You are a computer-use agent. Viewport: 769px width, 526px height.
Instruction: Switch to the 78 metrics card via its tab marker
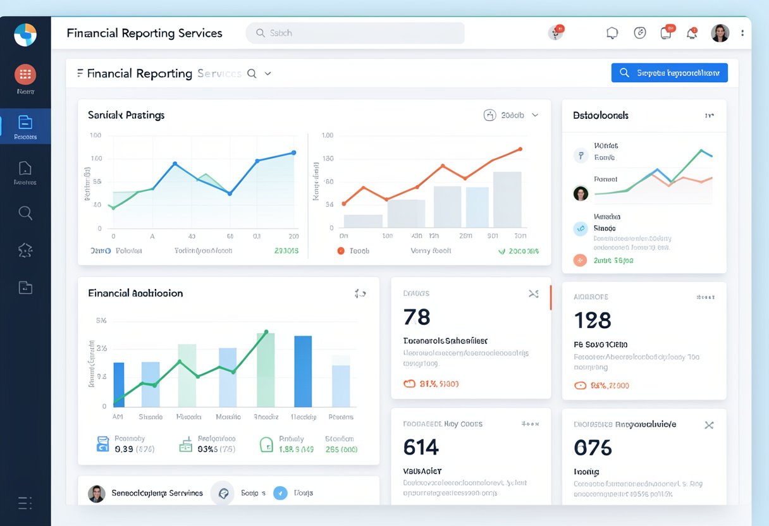tap(550, 298)
